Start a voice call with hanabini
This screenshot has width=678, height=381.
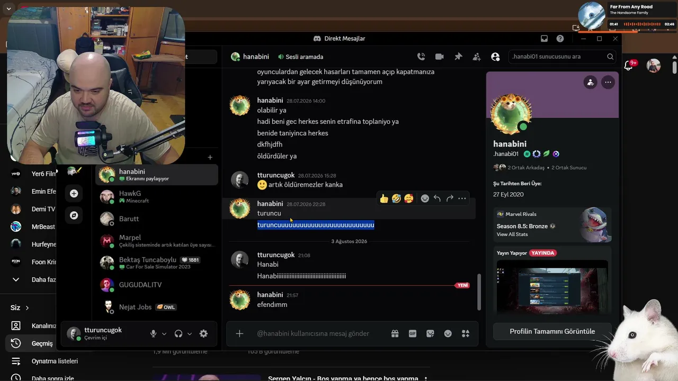pyautogui.click(x=421, y=57)
